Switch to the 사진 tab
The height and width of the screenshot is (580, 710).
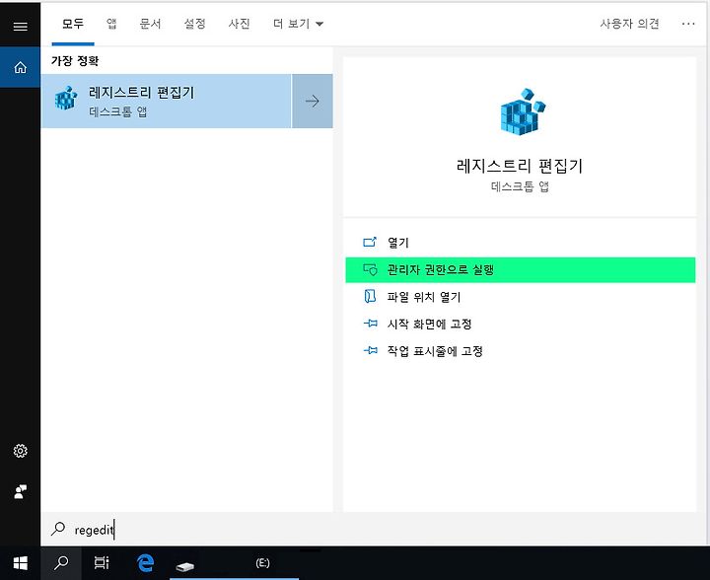pos(239,24)
